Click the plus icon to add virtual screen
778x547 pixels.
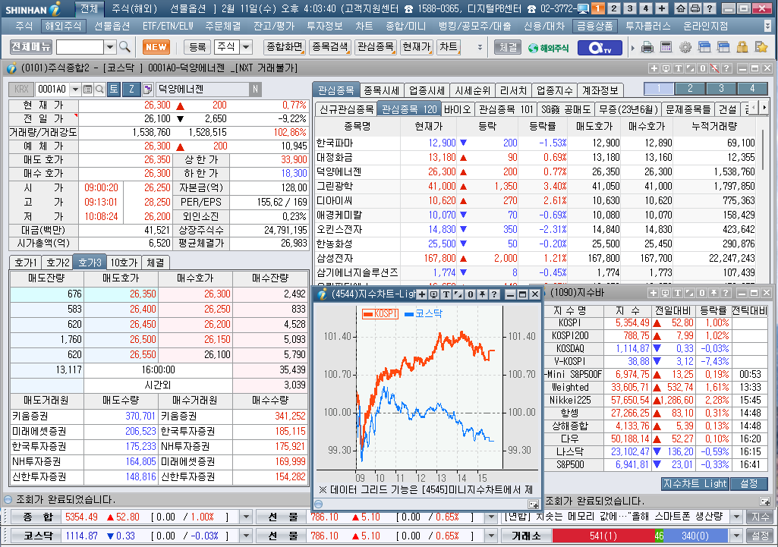pos(661,8)
